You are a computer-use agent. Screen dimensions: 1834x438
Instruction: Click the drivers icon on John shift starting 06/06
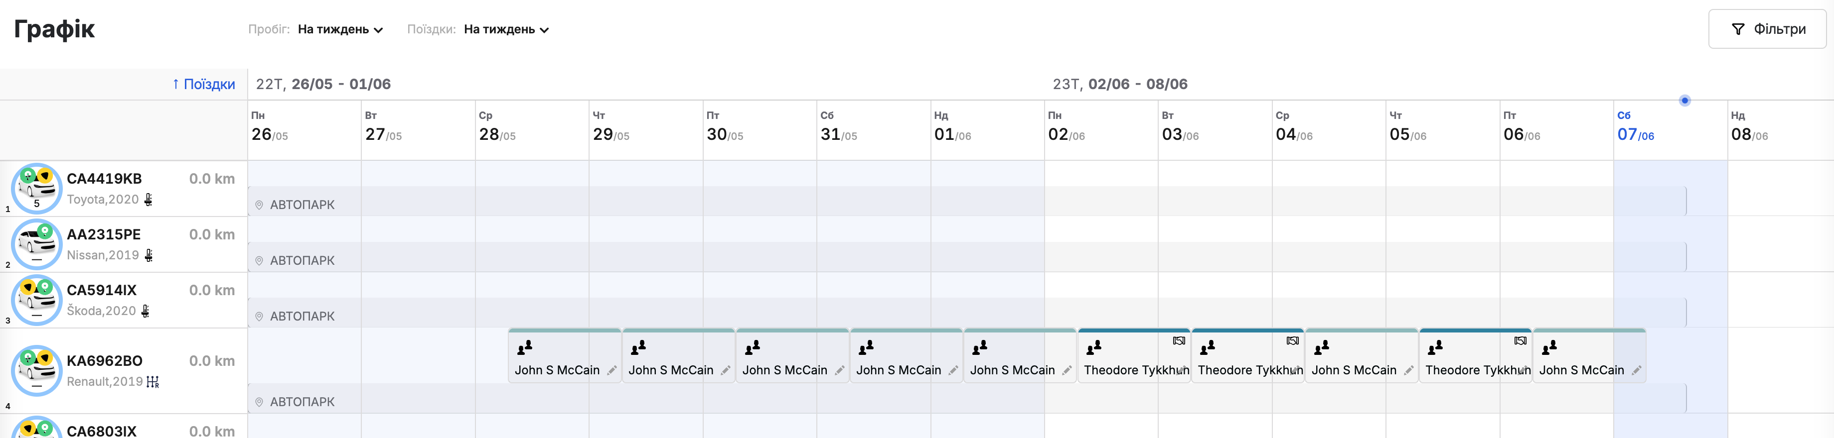pos(1549,347)
